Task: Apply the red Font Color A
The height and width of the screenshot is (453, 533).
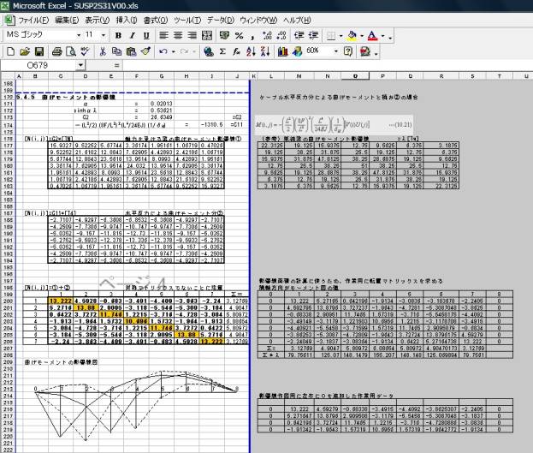Action: pyautogui.click(x=372, y=35)
